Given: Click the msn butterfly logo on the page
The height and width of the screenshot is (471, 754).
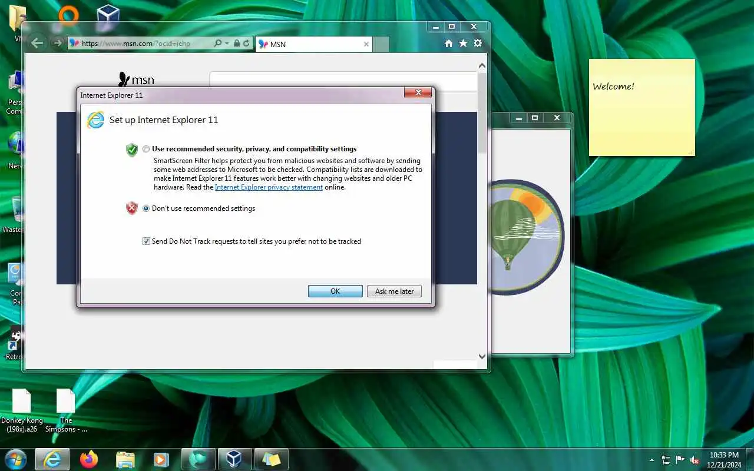Looking at the screenshot, I should (x=136, y=79).
